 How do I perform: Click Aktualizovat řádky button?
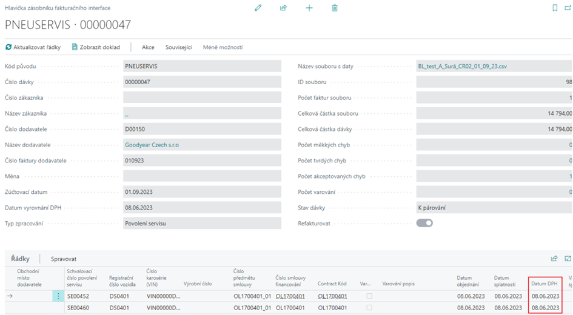tap(33, 47)
